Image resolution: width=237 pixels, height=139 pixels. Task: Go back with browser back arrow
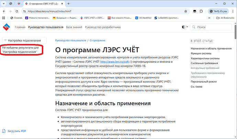pyautogui.click(x=4, y=11)
